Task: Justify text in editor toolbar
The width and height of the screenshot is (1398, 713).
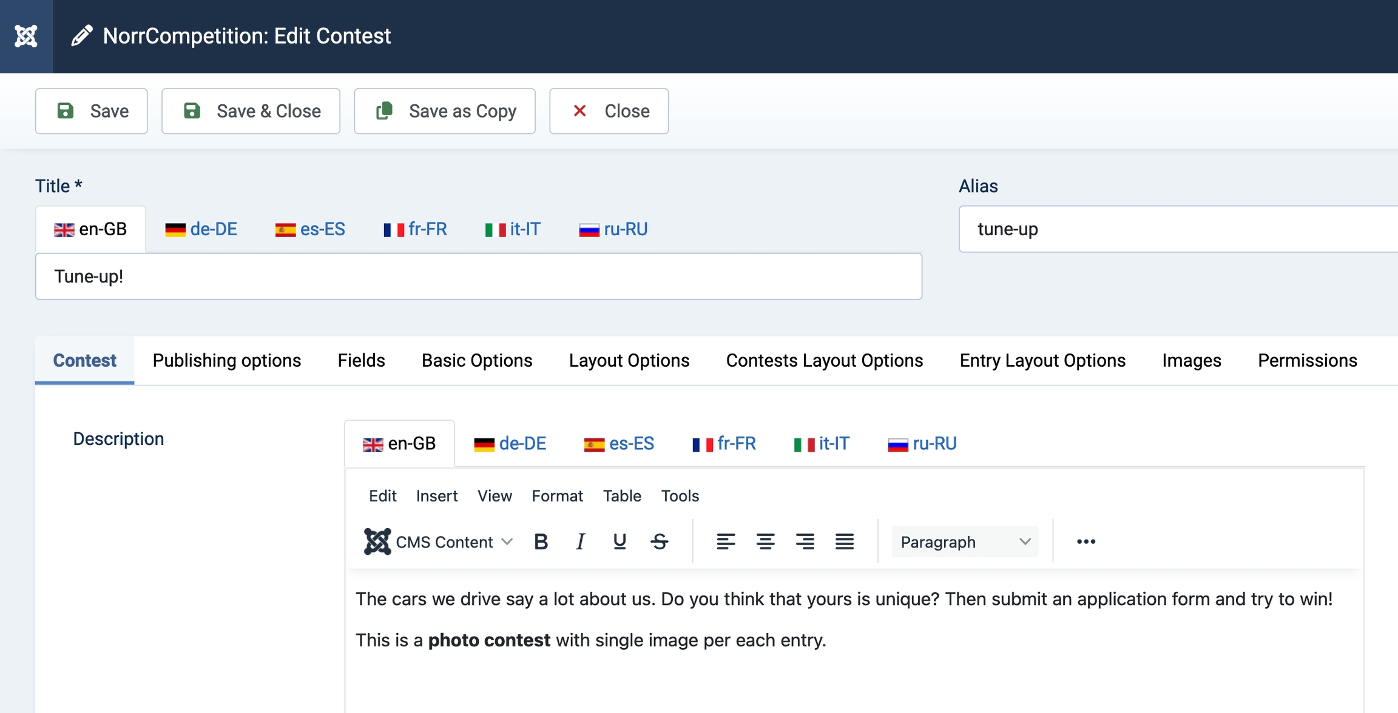Action: (x=844, y=541)
